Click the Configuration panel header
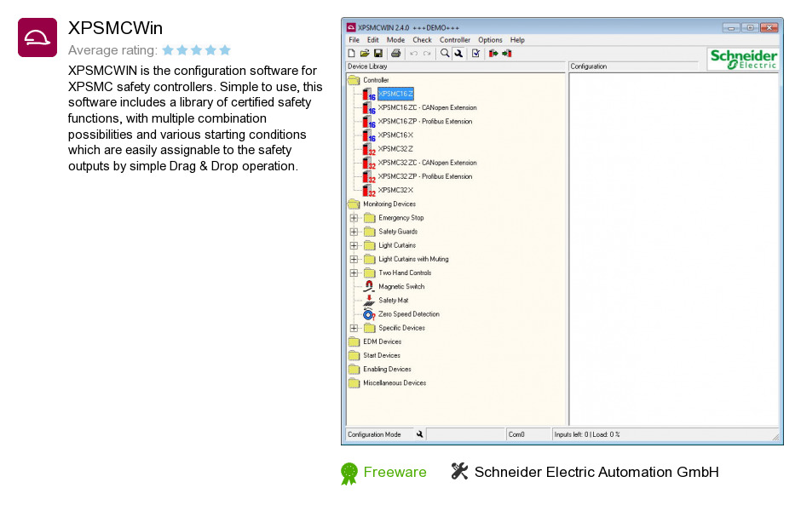This screenshot has height=511, width=801. click(633, 66)
